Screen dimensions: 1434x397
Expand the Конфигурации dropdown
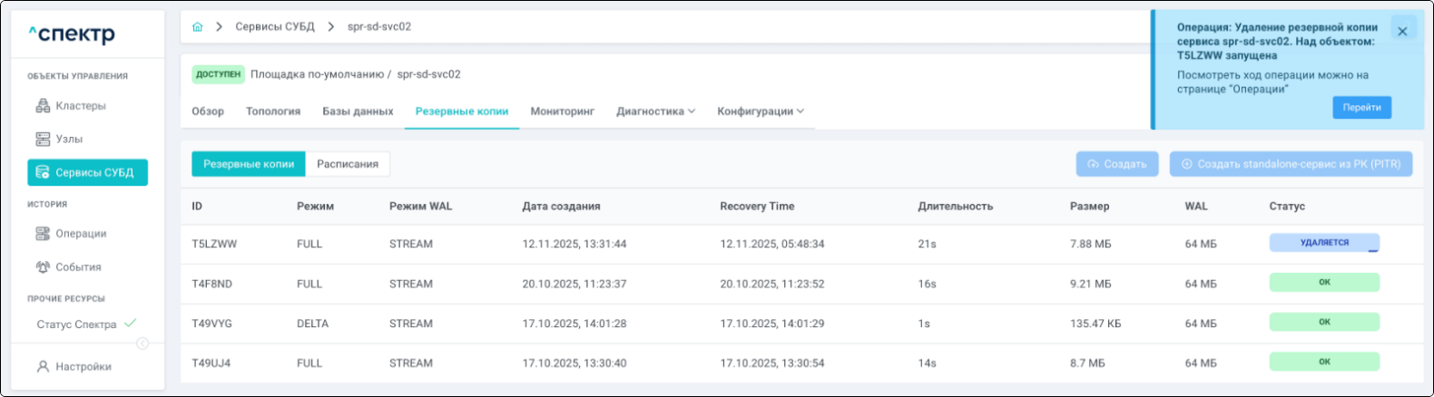(760, 111)
